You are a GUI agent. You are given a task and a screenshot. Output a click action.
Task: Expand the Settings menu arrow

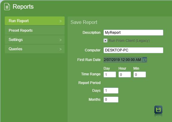pyautogui.click(x=60, y=40)
